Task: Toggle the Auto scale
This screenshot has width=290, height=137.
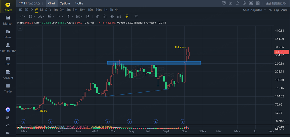Action: tap(284, 10)
